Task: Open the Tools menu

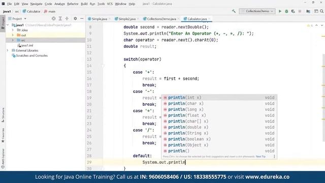Action: (x=101, y=4)
